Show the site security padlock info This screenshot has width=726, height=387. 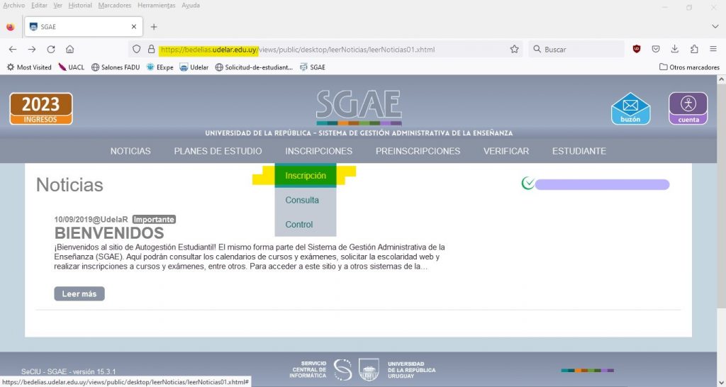151,49
